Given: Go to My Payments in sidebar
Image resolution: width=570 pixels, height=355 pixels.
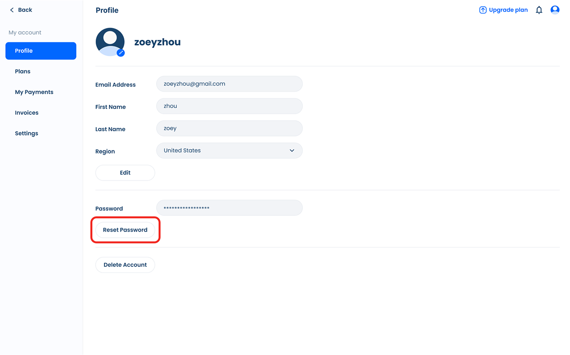Looking at the screenshot, I should 34,92.
